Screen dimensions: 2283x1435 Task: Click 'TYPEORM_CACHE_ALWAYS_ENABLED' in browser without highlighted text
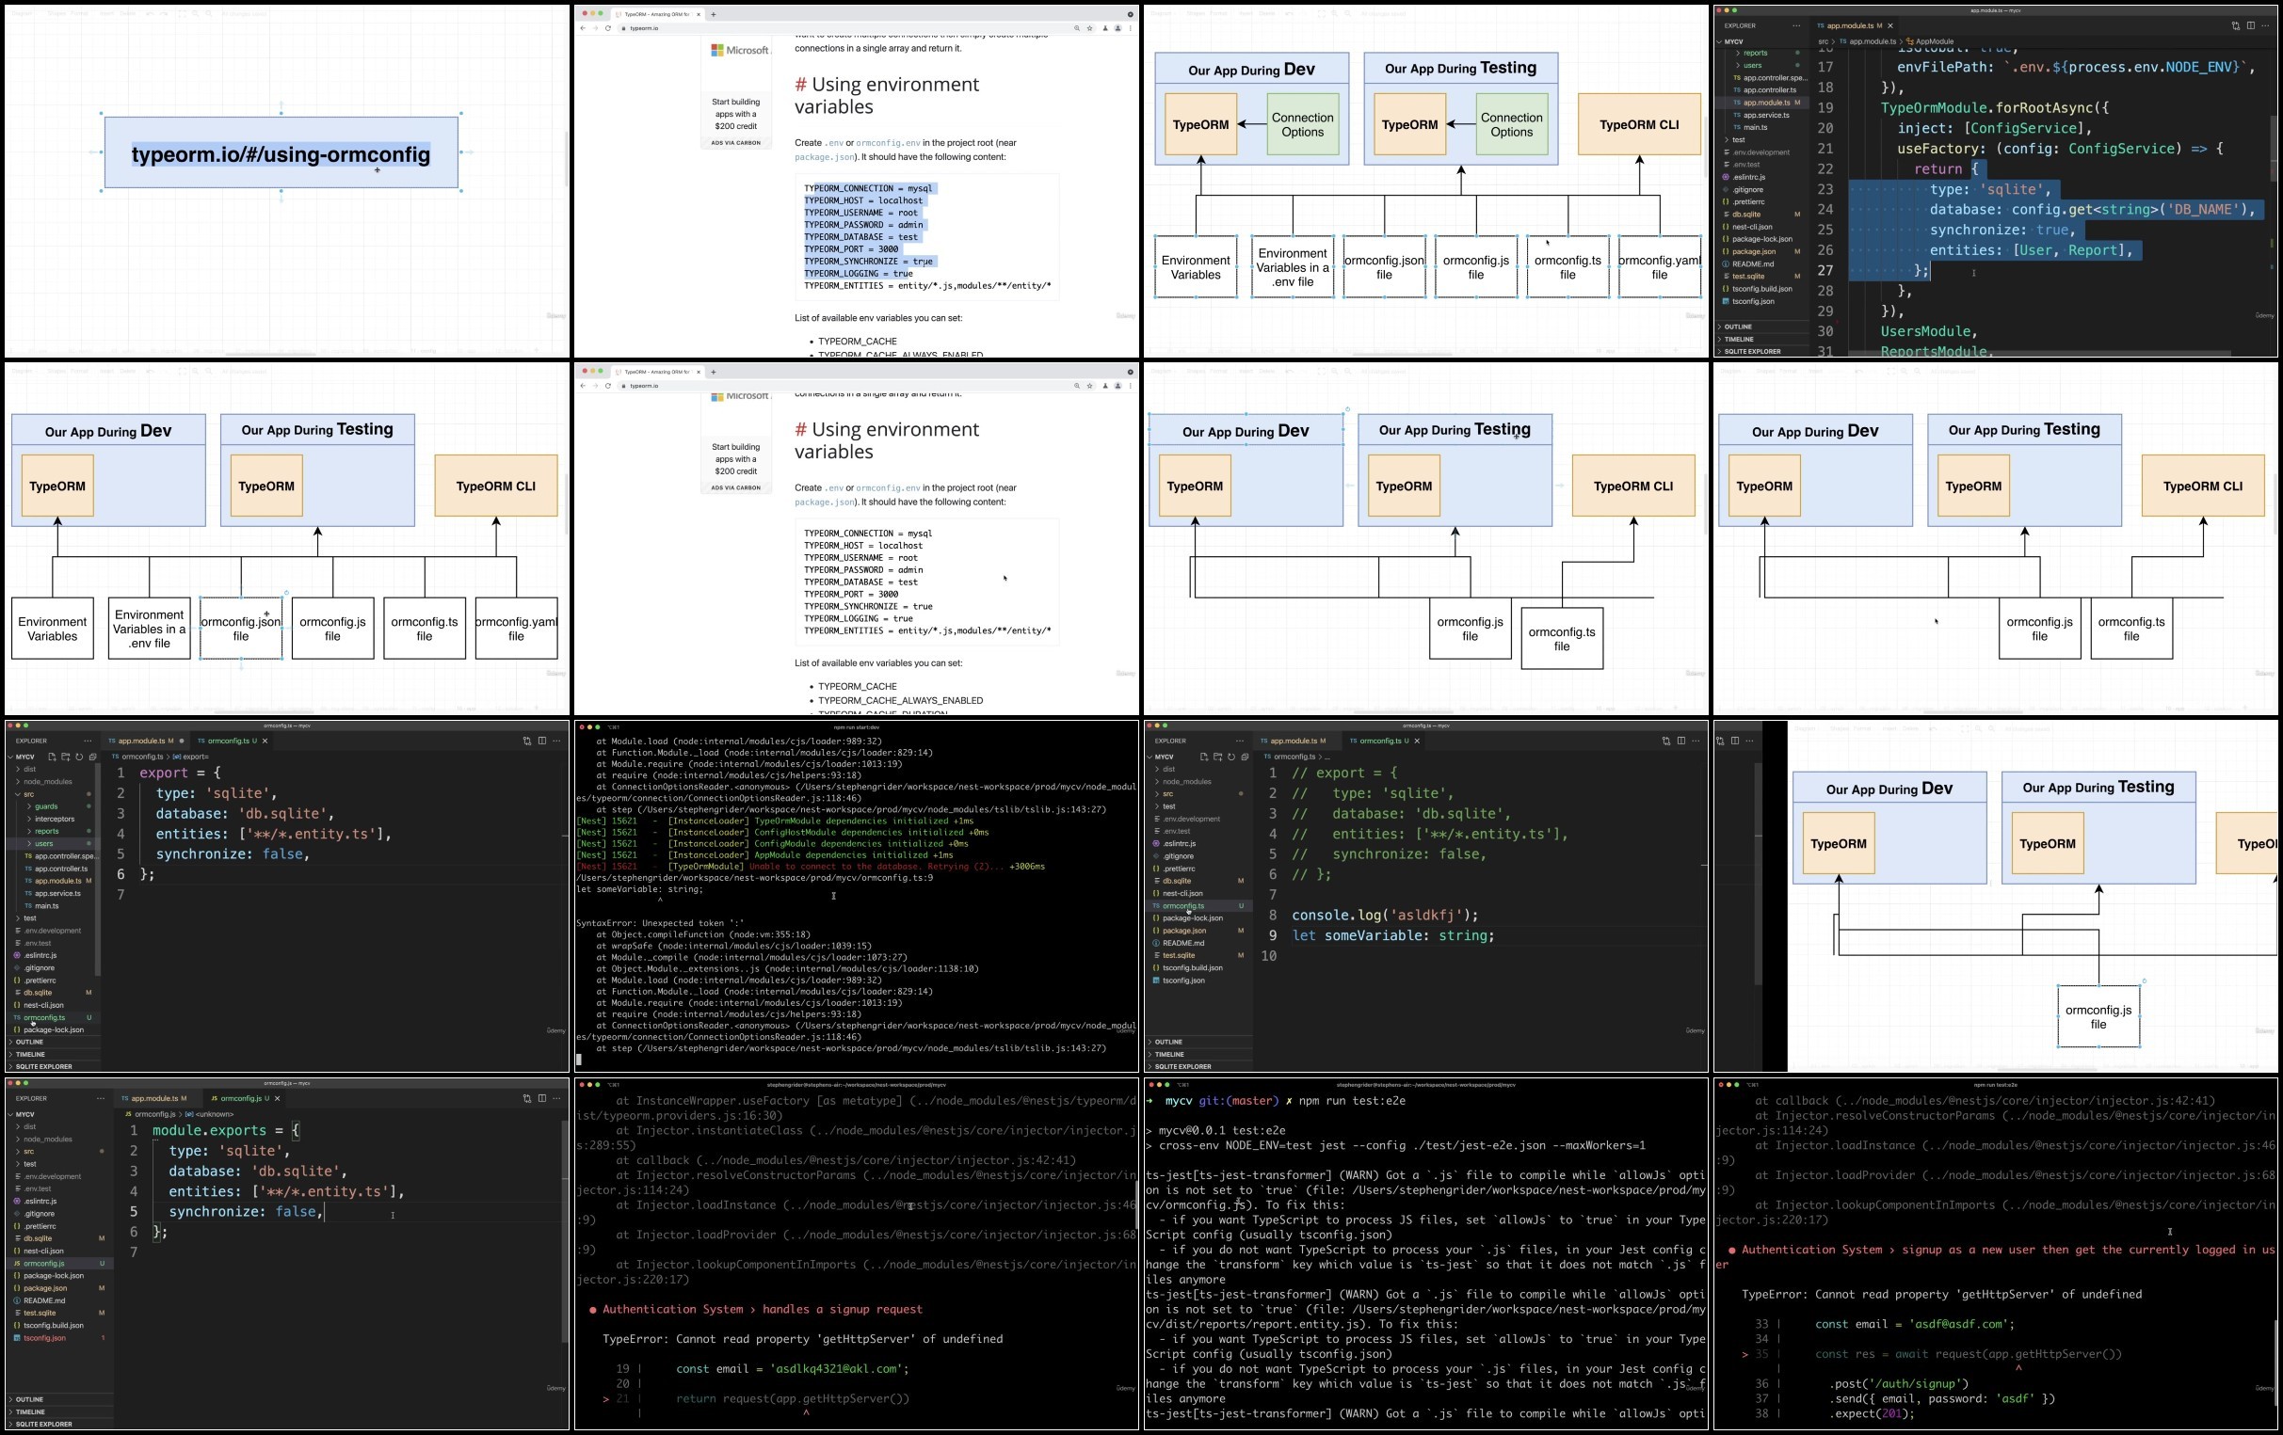point(901,700)
